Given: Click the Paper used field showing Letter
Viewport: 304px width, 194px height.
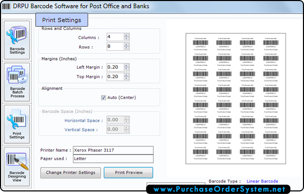Looking at the screenshot, I should tap(113, 159).
